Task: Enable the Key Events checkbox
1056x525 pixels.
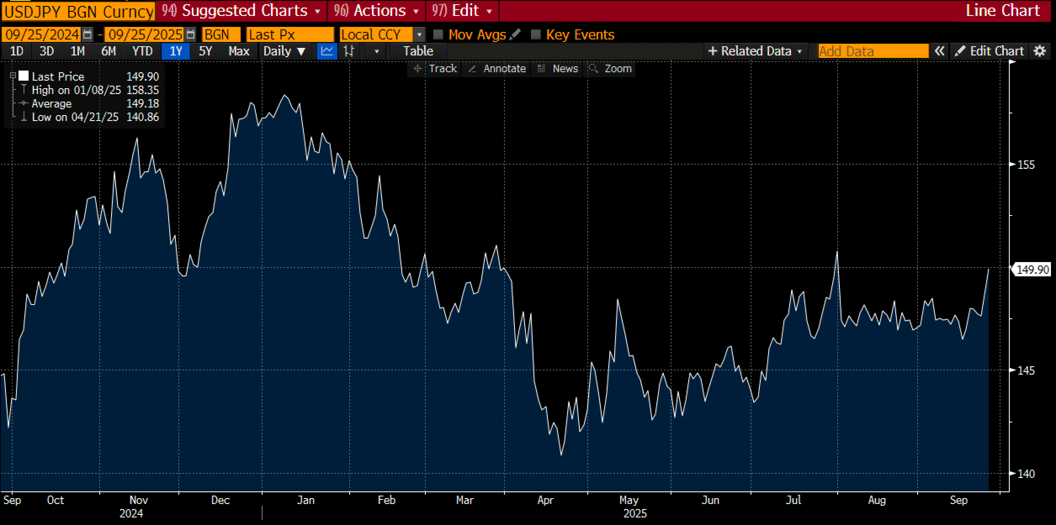Action: coord(536,34)
